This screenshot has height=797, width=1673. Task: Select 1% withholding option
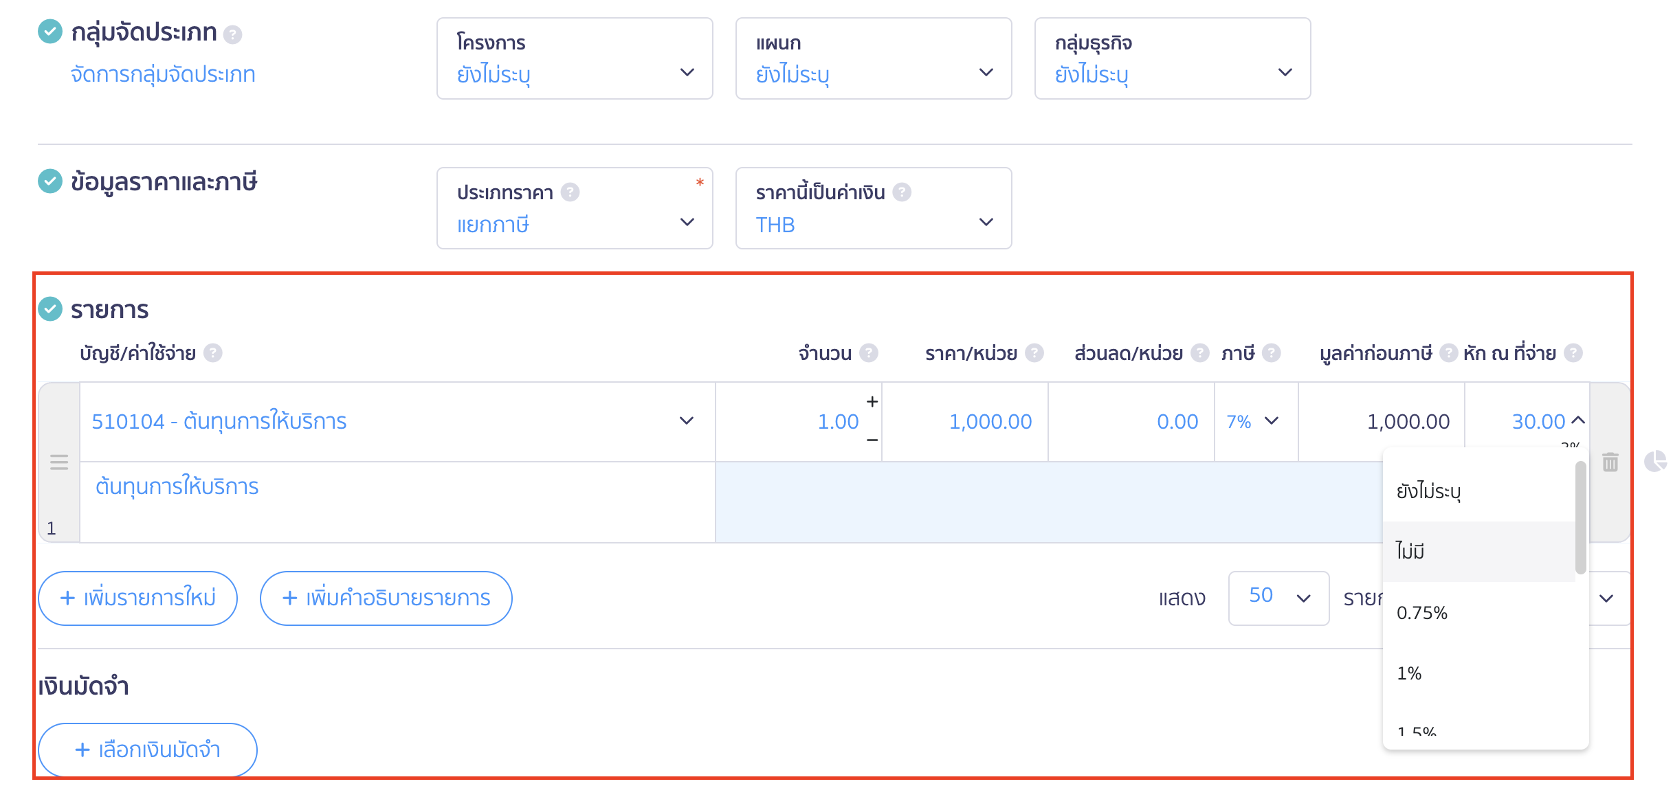click(1479, 673)
